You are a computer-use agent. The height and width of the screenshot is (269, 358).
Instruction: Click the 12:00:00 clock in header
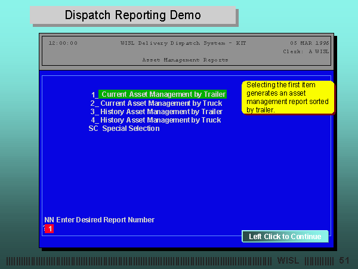point(63,43)
